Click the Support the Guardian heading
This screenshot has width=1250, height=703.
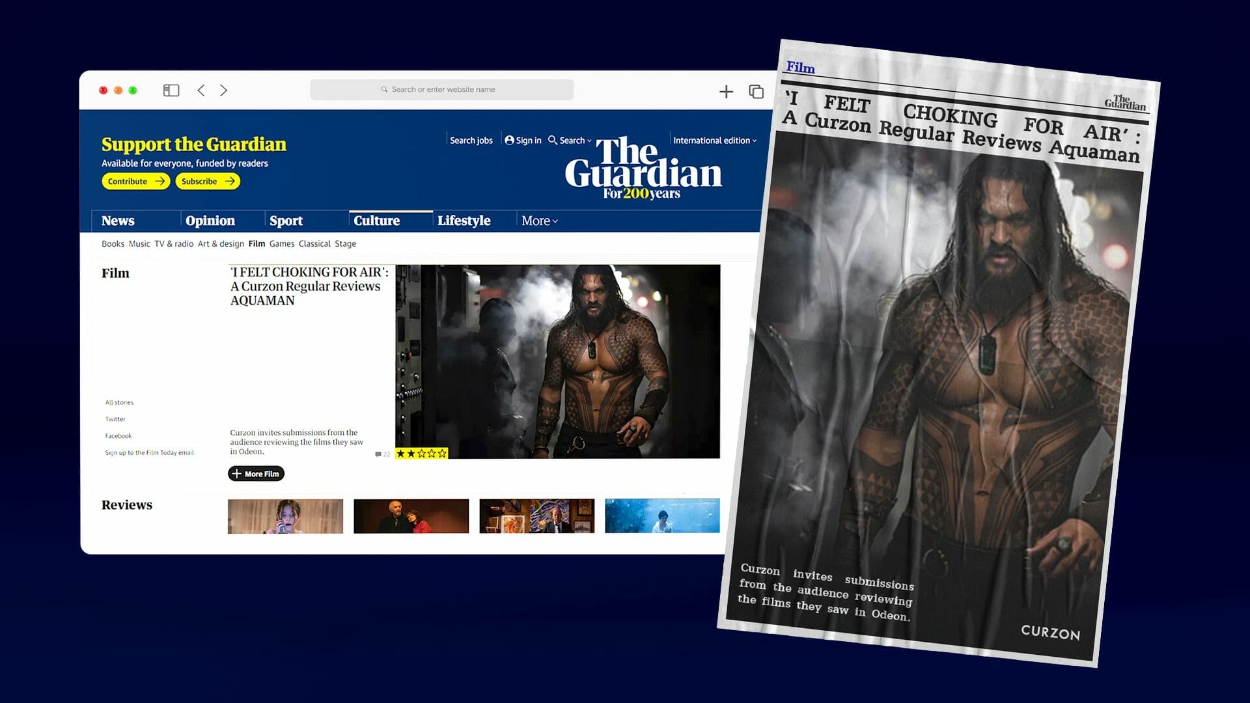[x=194, y=145]
